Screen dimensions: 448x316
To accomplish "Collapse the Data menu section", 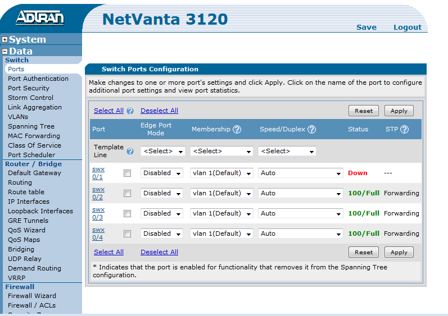I will pyautogui.click(x=4, y=52).
